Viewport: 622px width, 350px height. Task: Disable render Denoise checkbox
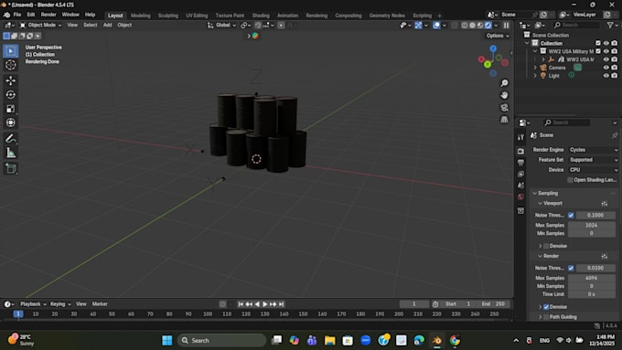point(546,307)
